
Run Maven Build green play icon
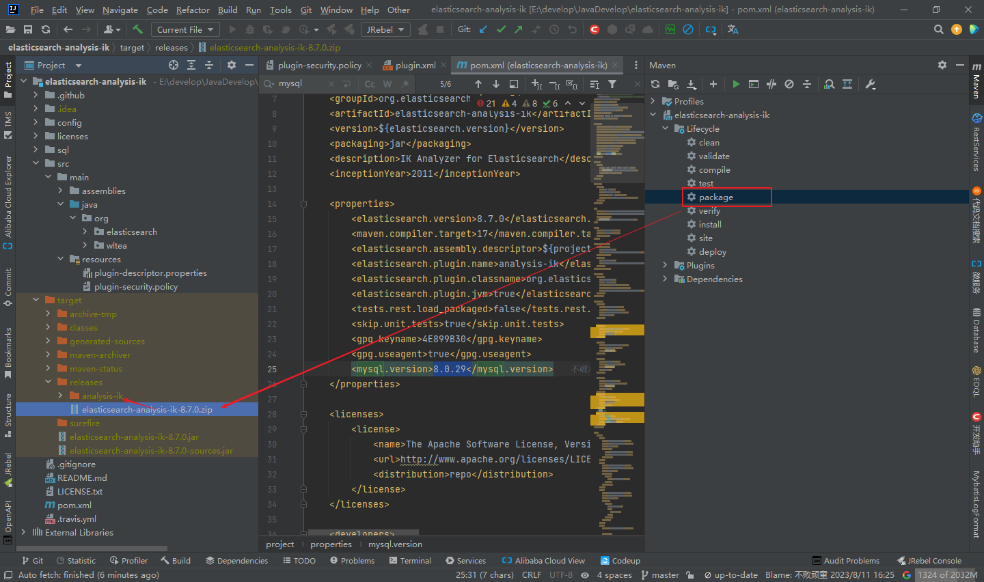(736, 84)
